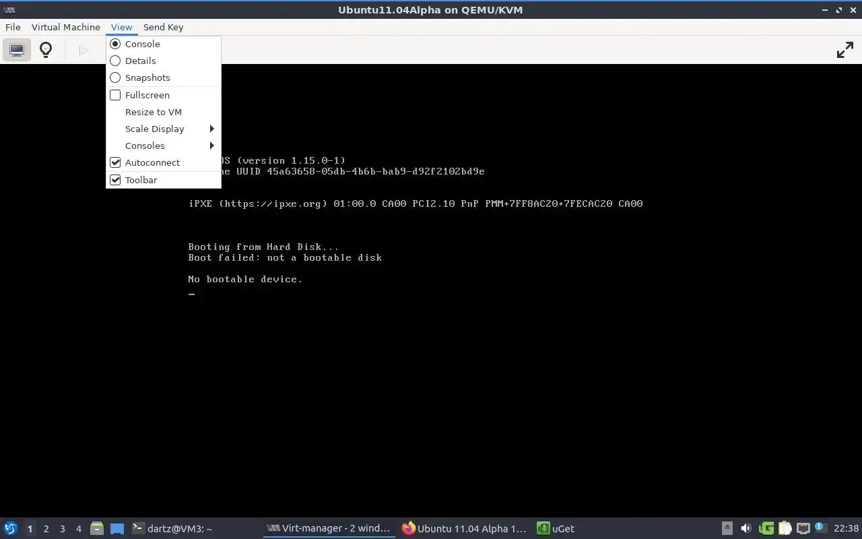Click the 'Booting from Hard Disk...' console line
This screenshot has width=862, height=539.
(x=263, y=247)
